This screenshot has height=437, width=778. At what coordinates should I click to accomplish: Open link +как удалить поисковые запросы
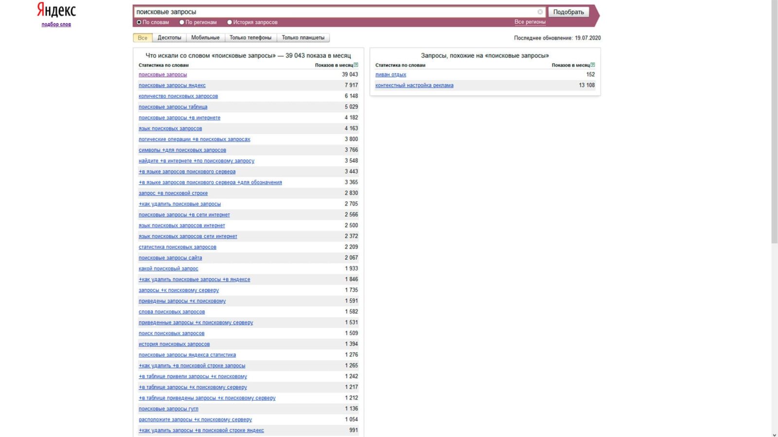[179, 204]
